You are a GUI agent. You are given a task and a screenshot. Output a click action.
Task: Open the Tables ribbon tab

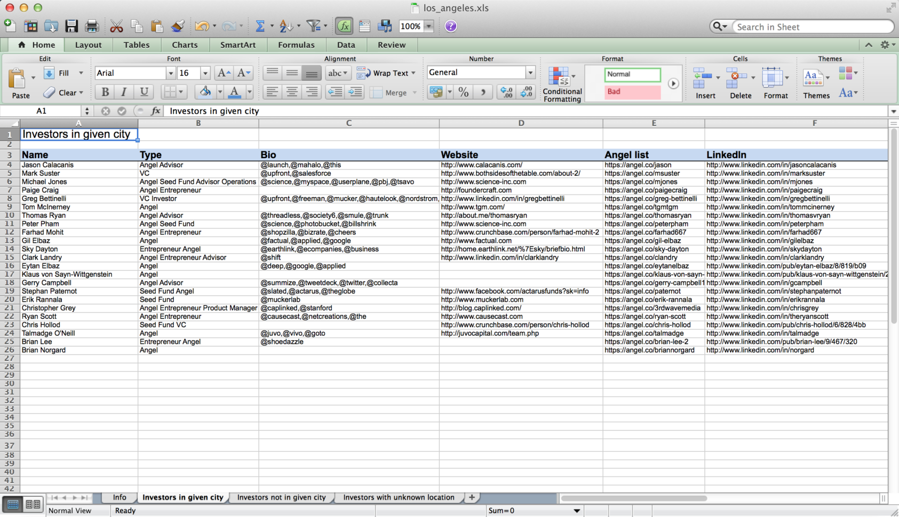[137, 45]
